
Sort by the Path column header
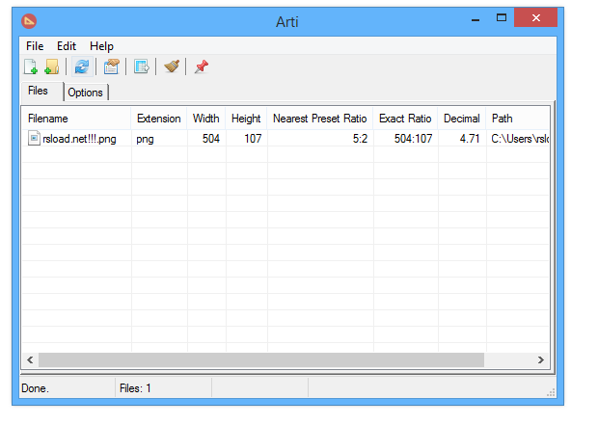tap(518, 119)
